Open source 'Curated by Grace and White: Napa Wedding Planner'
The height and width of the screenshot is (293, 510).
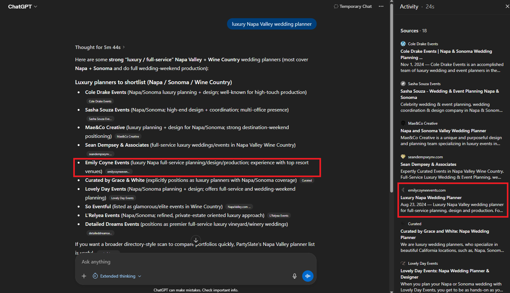point(445,234)
